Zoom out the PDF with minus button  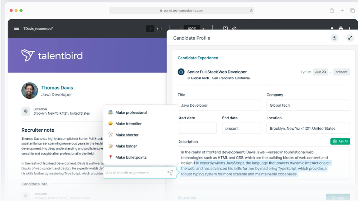180,29
